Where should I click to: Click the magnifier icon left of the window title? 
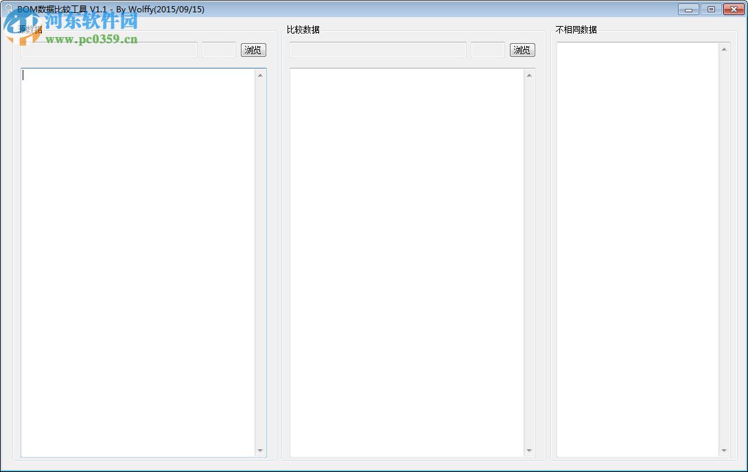[8, 9]
